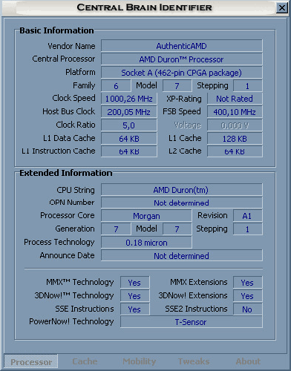Open the Tweaks tab
Image resolution: width=291 pixels, height=371 pixels.
point(194,361)
